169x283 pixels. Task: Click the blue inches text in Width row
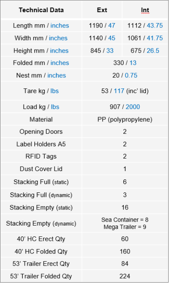click(58, 38)
